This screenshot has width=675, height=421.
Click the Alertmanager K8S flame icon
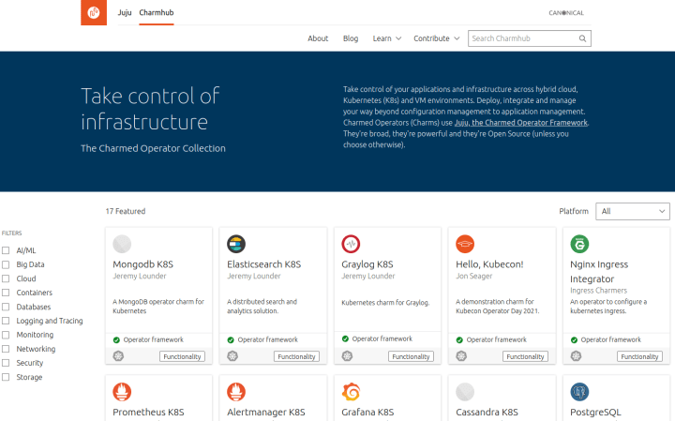click(x=236, y=392)
